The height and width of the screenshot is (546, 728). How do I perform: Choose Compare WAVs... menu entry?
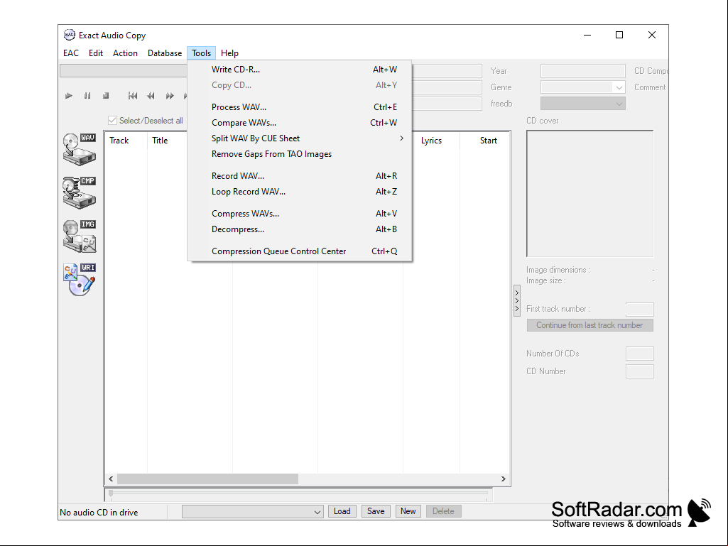[300, 123]
